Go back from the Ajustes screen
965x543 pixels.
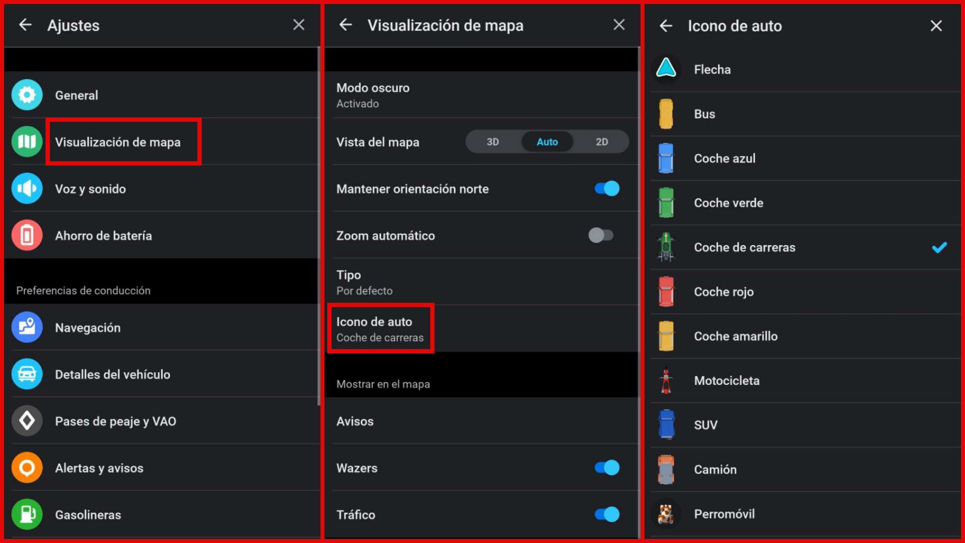25,25
